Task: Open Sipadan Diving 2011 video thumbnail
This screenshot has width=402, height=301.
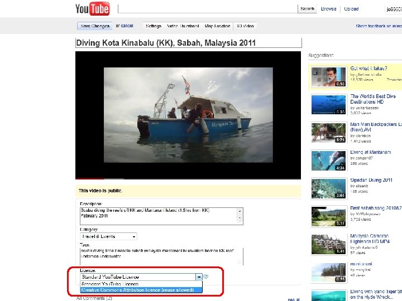Action: pos(329,188)
